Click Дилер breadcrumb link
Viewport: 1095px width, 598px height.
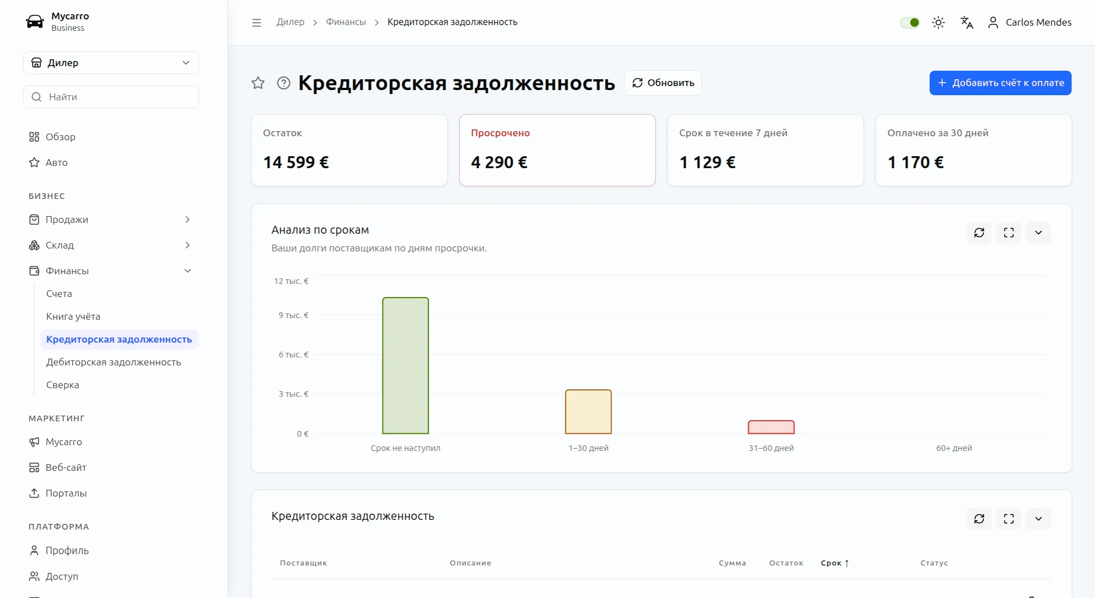[291, 22]
